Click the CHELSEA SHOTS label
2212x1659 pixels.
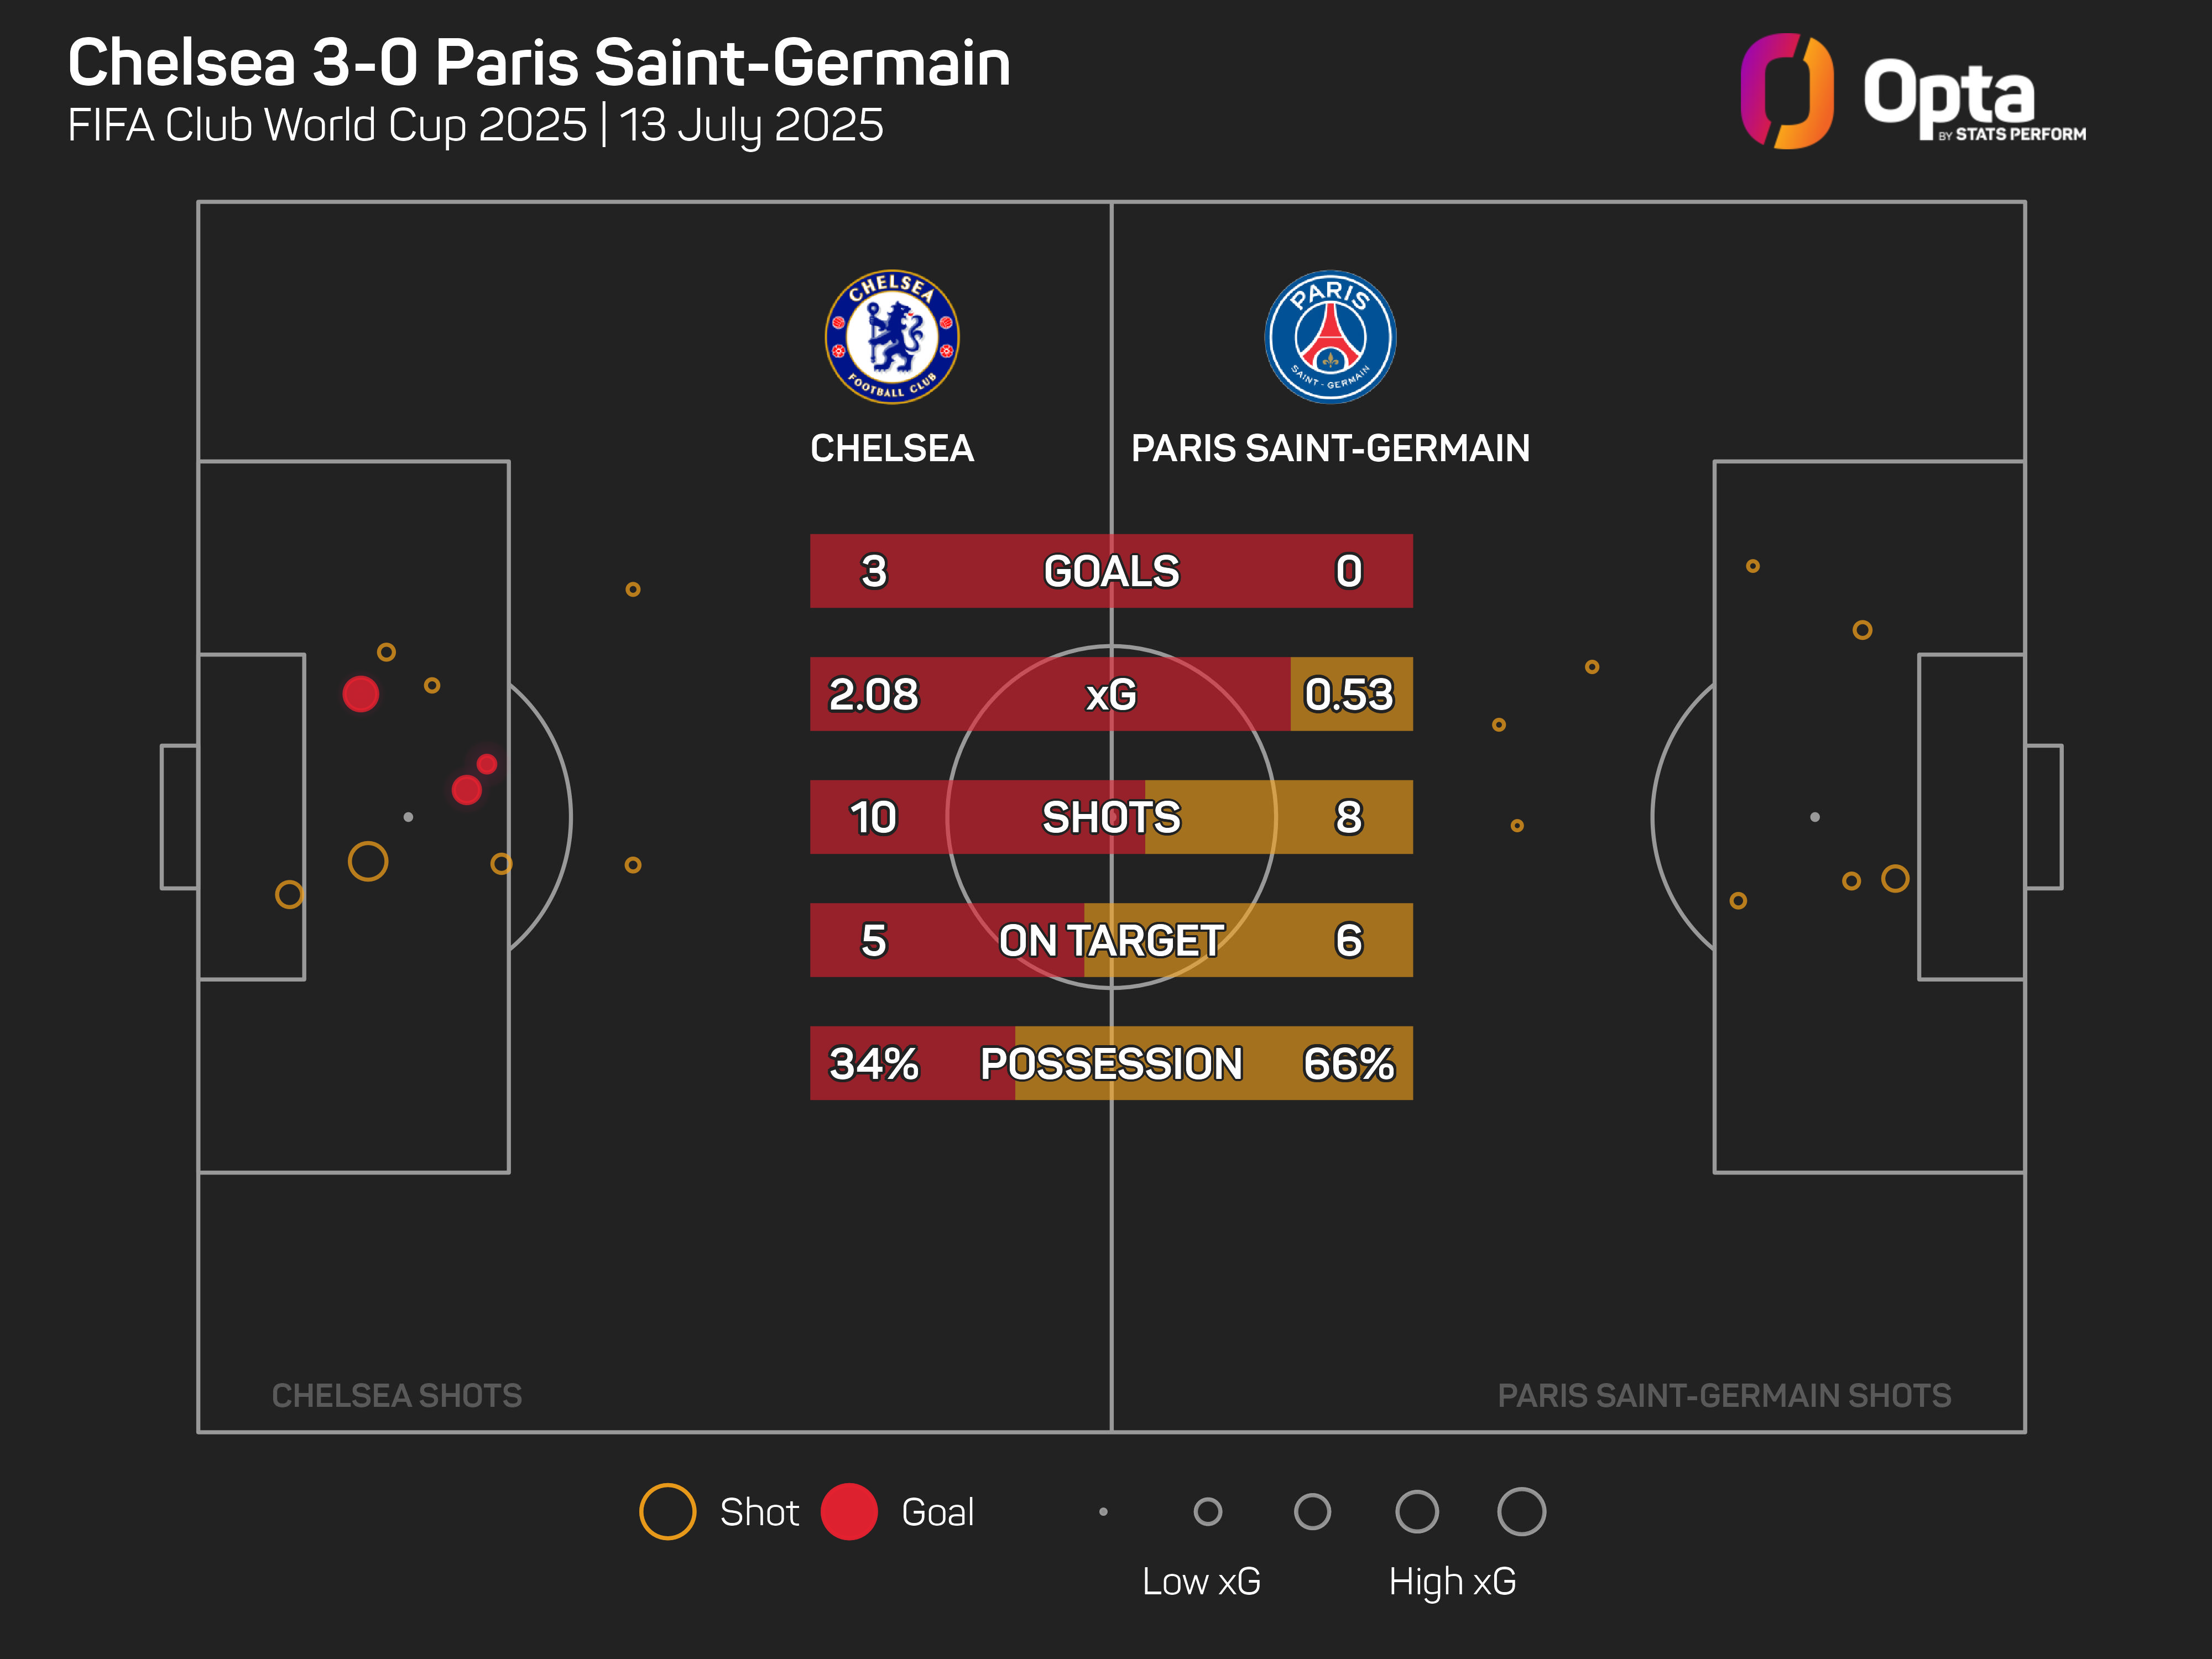coord(397,1395)
